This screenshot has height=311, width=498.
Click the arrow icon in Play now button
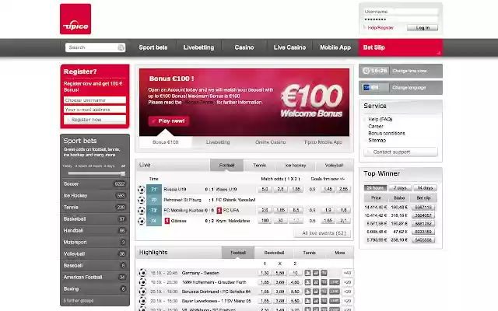(x=154, y=121)
